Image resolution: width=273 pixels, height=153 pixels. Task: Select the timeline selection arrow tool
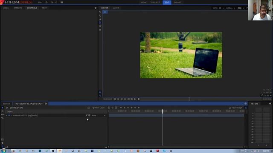pyautogui.click(x=2, y=108)
